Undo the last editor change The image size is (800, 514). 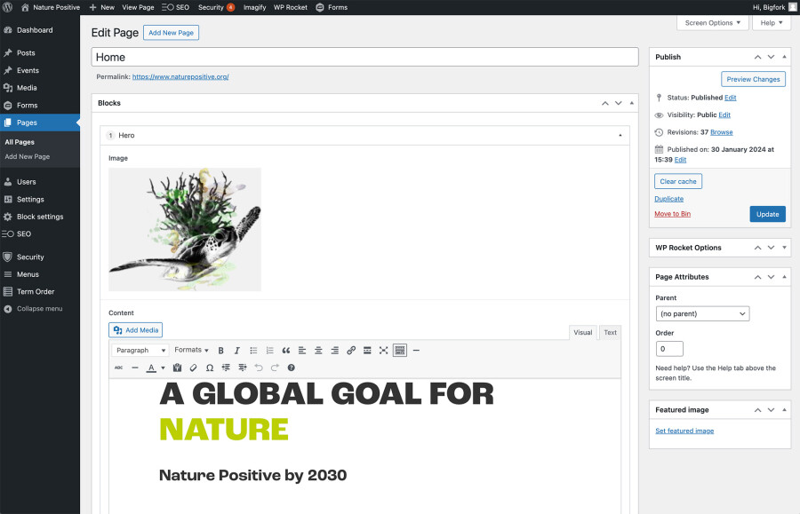coord(258,367)
